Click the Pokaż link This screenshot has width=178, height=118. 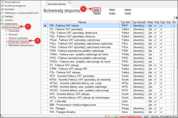(x=112, y=10)
